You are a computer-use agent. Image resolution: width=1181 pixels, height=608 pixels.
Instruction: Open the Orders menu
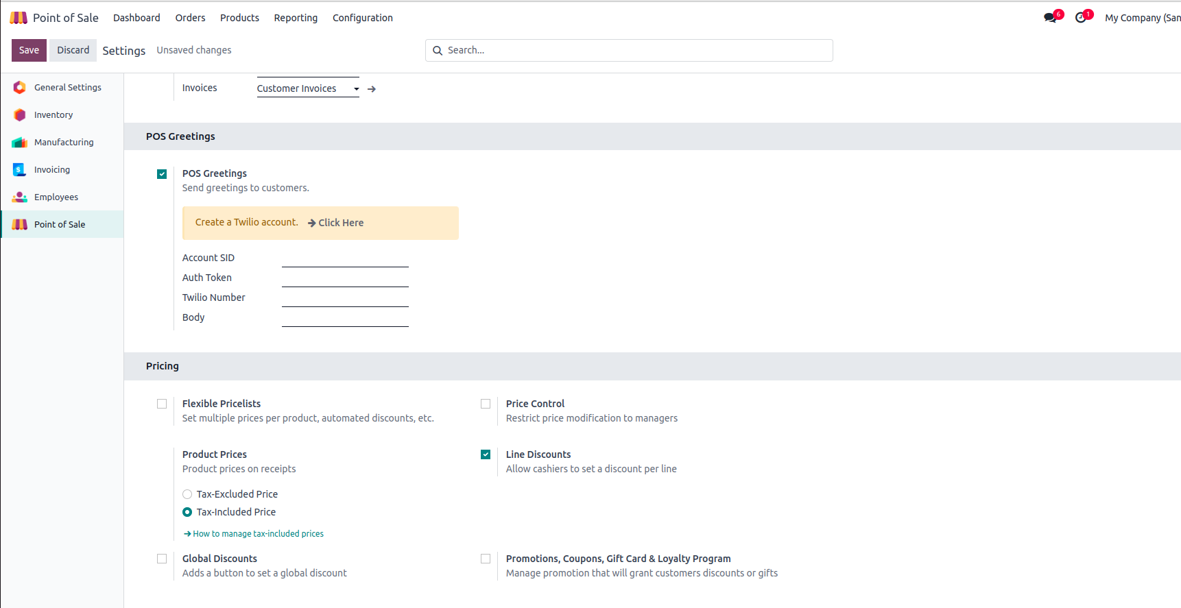tap(190, 18)
